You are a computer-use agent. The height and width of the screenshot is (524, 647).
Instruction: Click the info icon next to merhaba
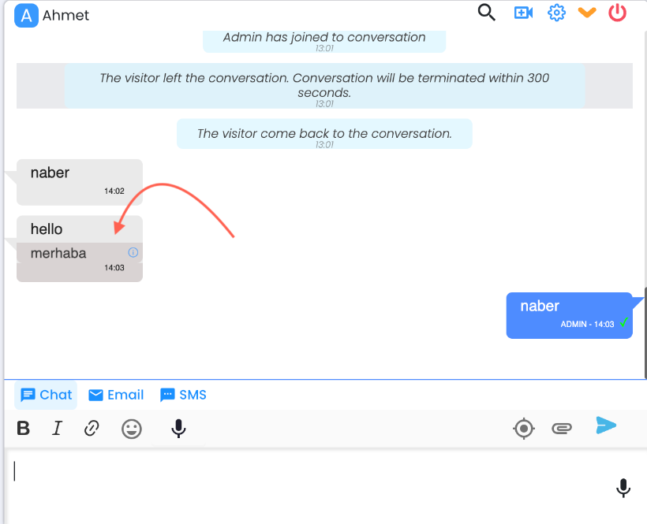133,252
